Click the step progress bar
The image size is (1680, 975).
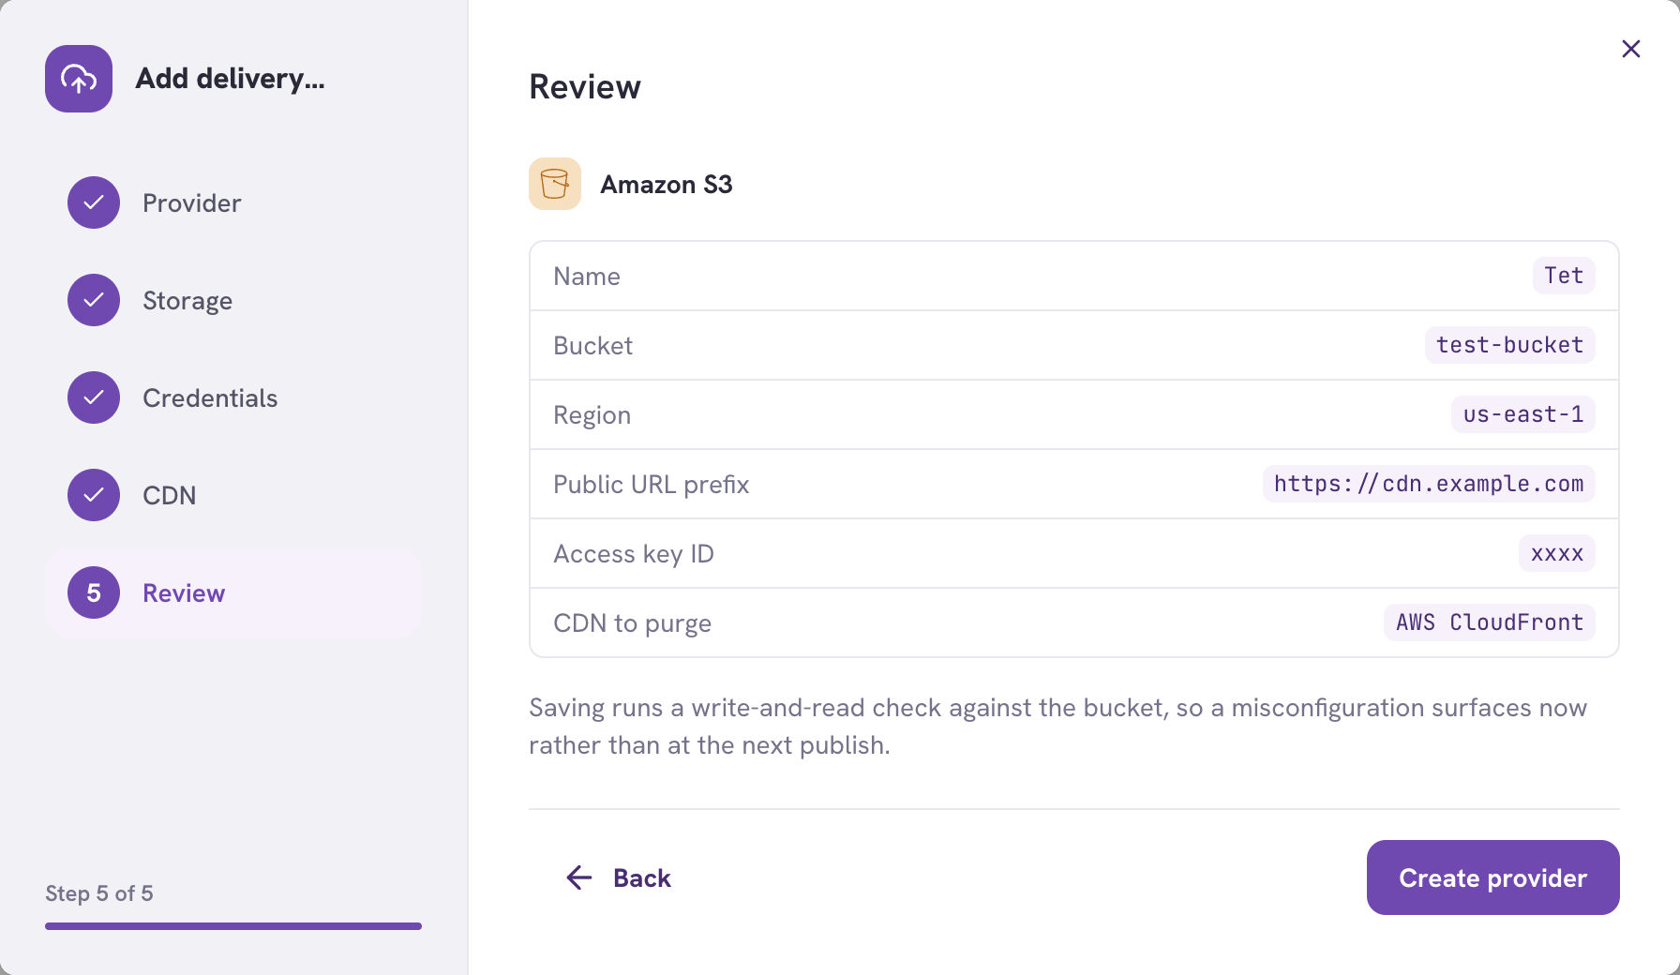(x=233, y=926)
